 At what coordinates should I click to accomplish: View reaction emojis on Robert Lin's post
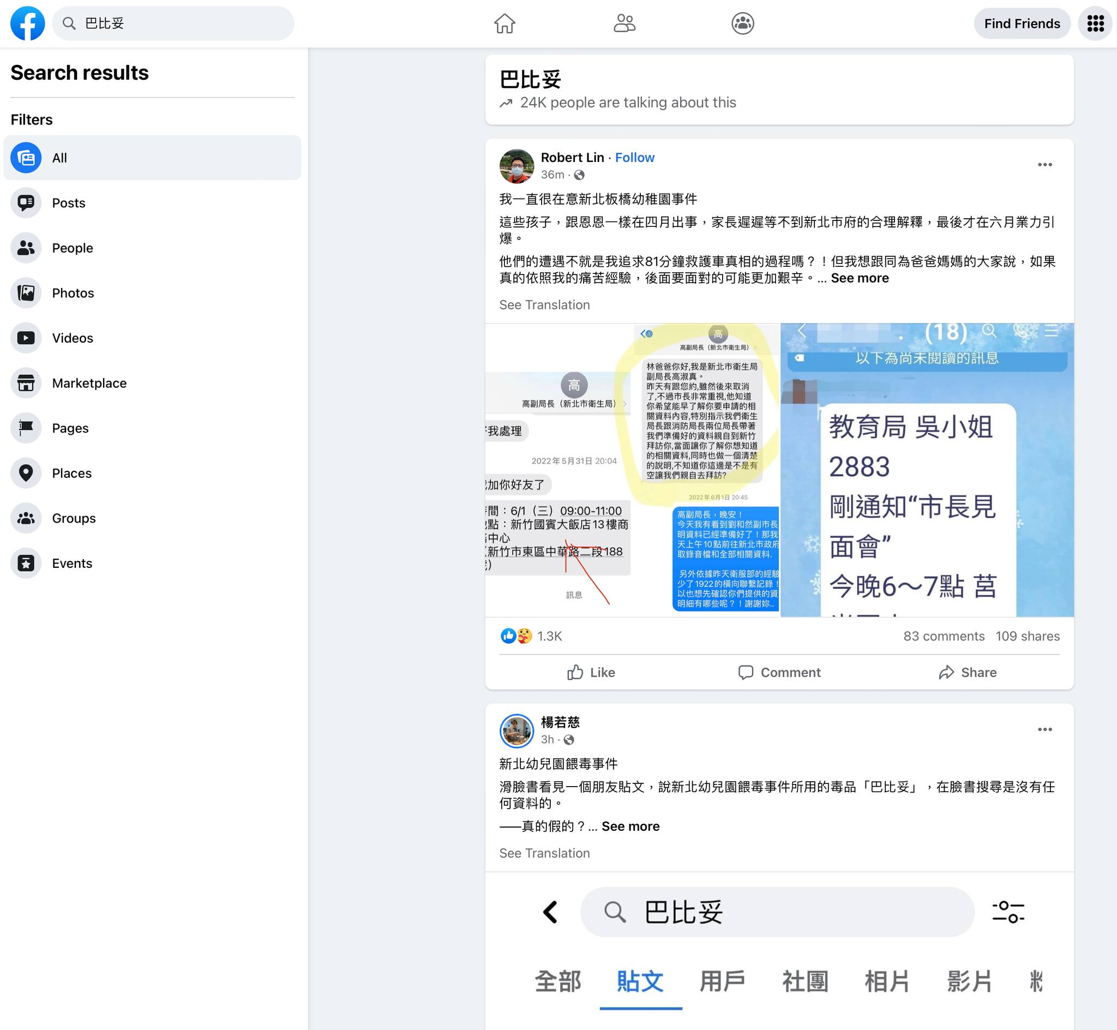[517, 636]
